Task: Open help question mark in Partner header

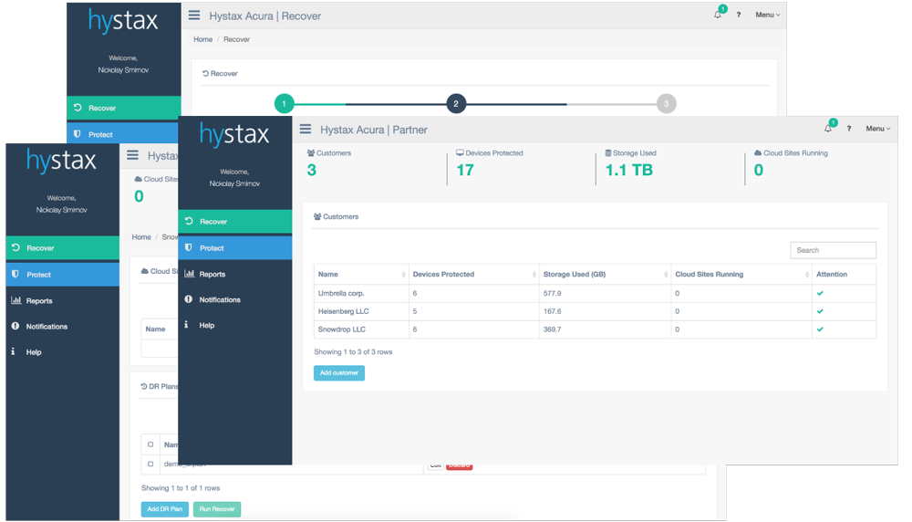Action: [x=848, y=129]
